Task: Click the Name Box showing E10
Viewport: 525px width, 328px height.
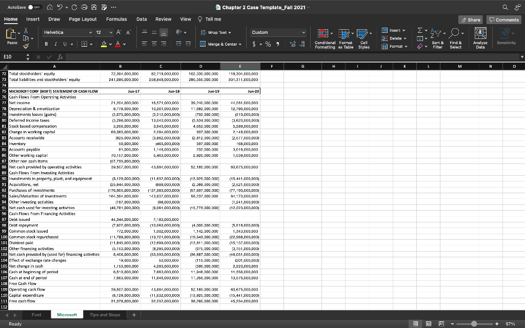Action: tap(13, 57)
